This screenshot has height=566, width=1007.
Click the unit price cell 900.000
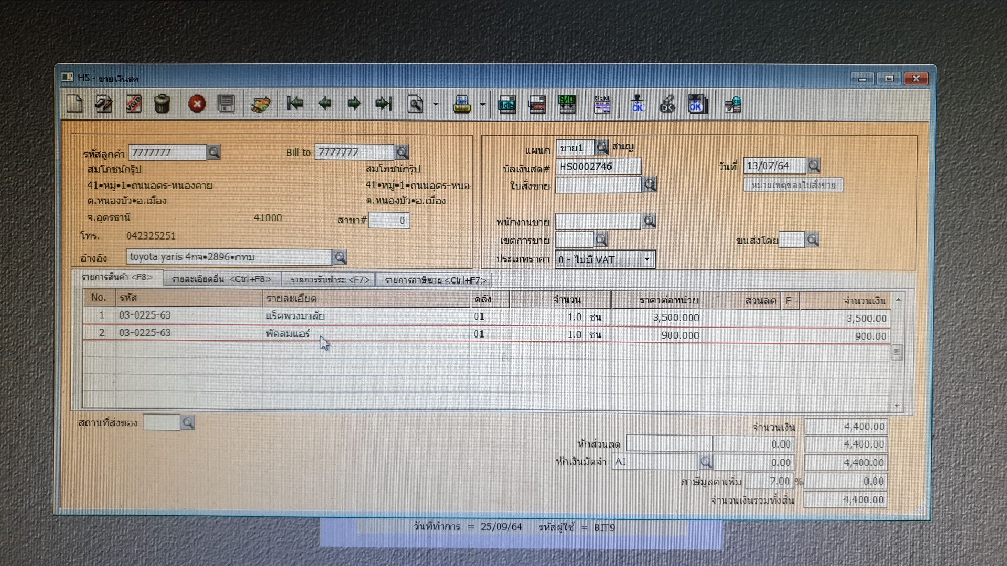point(658,335)
